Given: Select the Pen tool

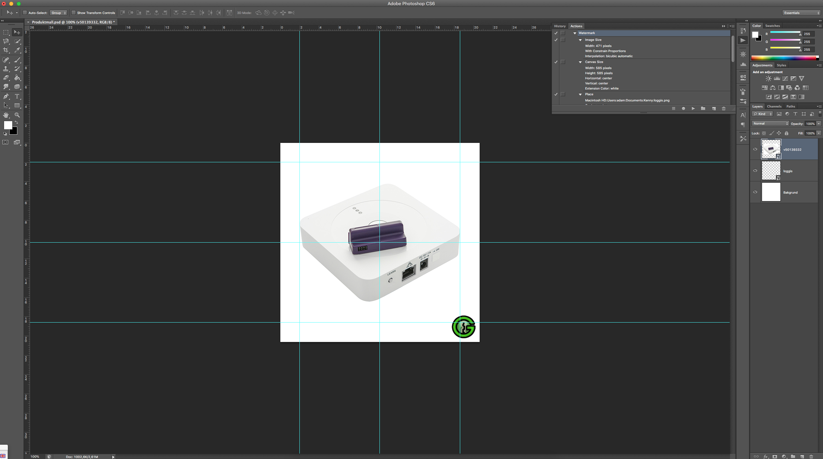Looking at the screenshot, I should 6,96.
